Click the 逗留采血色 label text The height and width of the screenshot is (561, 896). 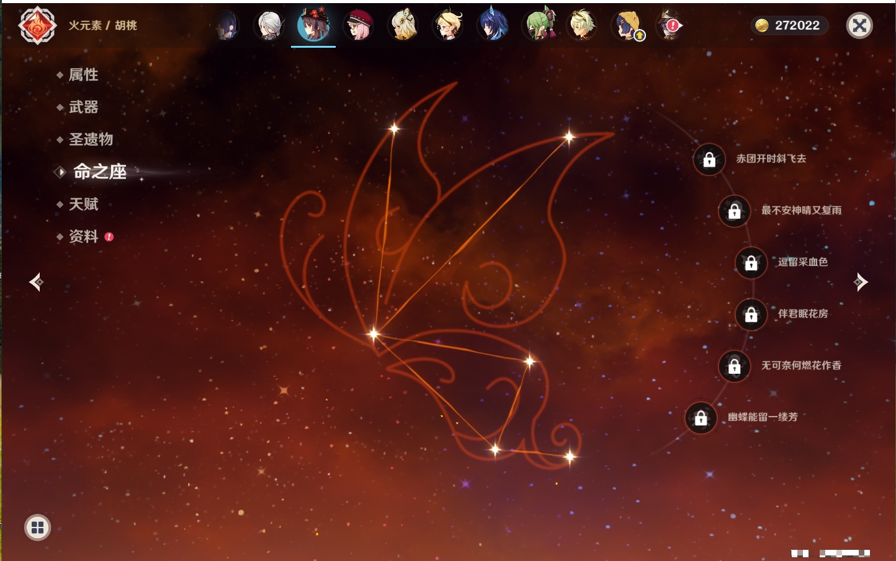click(803, 262)
